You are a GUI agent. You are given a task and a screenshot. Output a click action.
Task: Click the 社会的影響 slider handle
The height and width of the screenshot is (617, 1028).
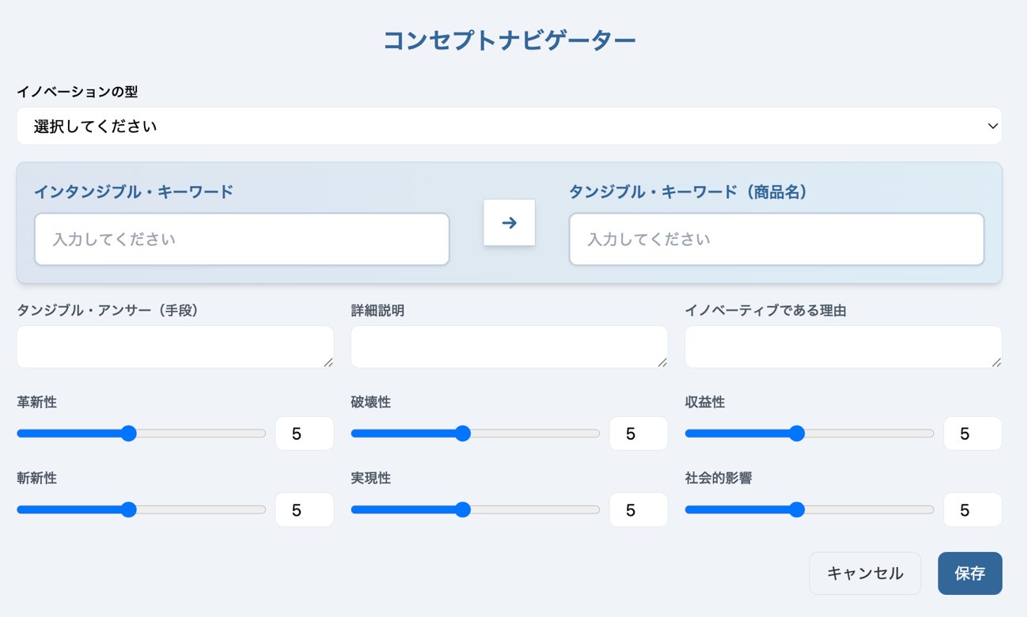pyautogui.click(x=797, y=510)
